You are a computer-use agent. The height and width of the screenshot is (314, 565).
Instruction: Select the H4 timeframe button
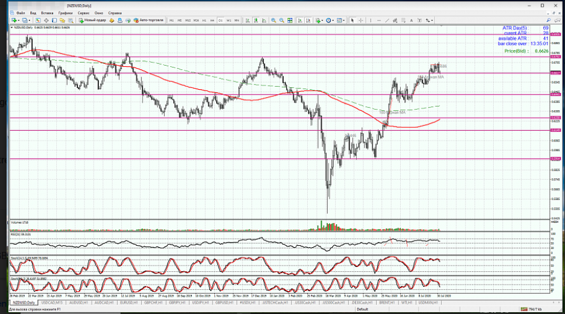pyautogui.click(x=212, y=20)
